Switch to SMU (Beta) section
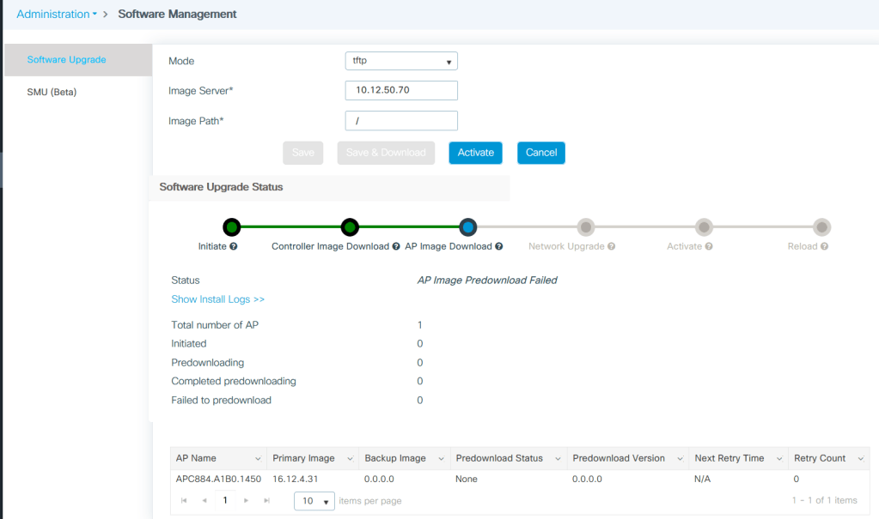 click(x=52, y=92)
